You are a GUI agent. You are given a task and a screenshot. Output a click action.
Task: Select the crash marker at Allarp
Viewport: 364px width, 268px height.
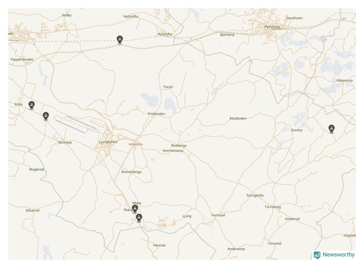[135, 209]
